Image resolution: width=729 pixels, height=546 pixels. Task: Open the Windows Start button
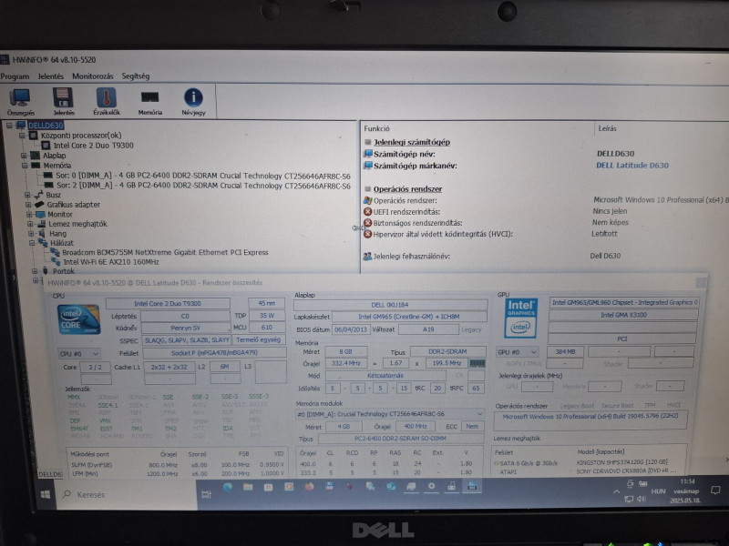pos(45,494)
